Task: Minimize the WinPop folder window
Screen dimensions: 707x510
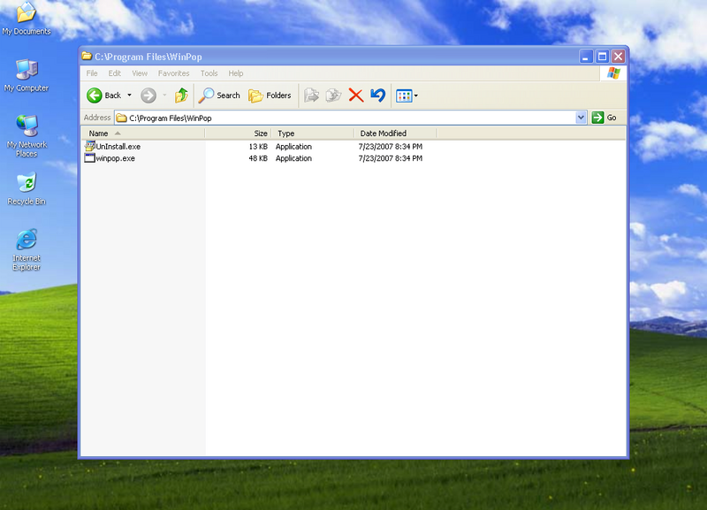Action: pos(586,57)
